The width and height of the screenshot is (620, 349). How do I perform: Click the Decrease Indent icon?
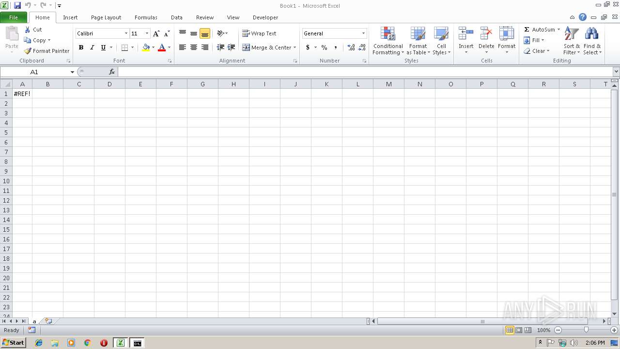click(x=220, y=48)
